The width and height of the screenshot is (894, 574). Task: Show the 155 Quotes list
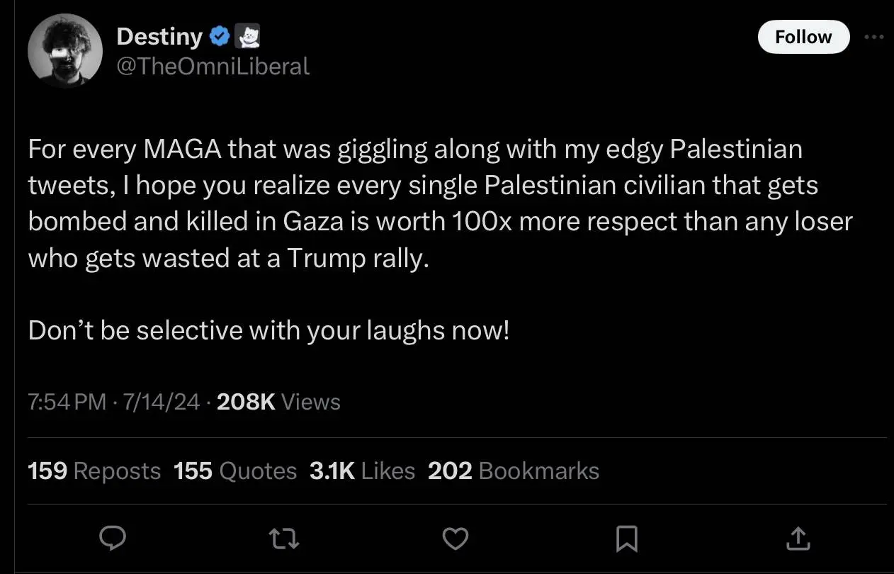coord(235,471)
